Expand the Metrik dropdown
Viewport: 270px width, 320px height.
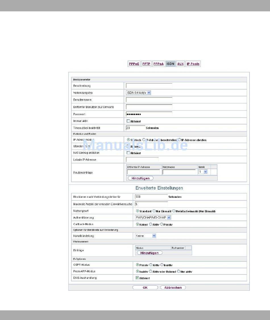[x=203, y=172]
